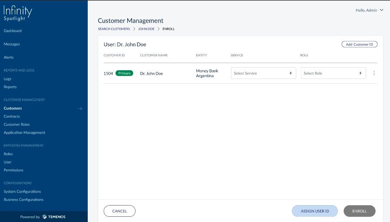Click the Temenos logo in footer
The height and width of the screenshot is (222, 390).
(x=54, y=217)
